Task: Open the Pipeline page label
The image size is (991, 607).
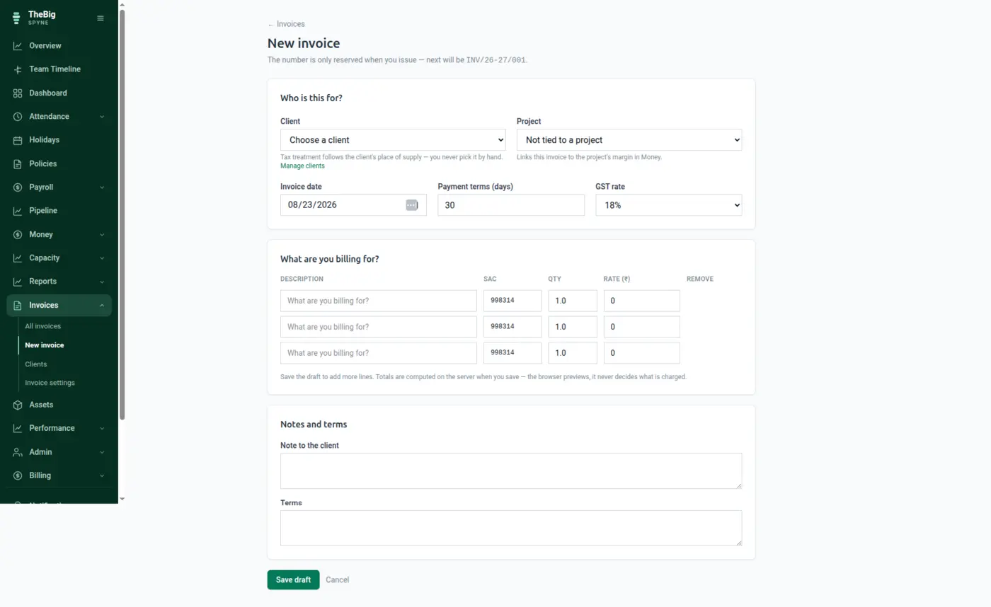Action: pyautogui.click(x=43, y=211)
